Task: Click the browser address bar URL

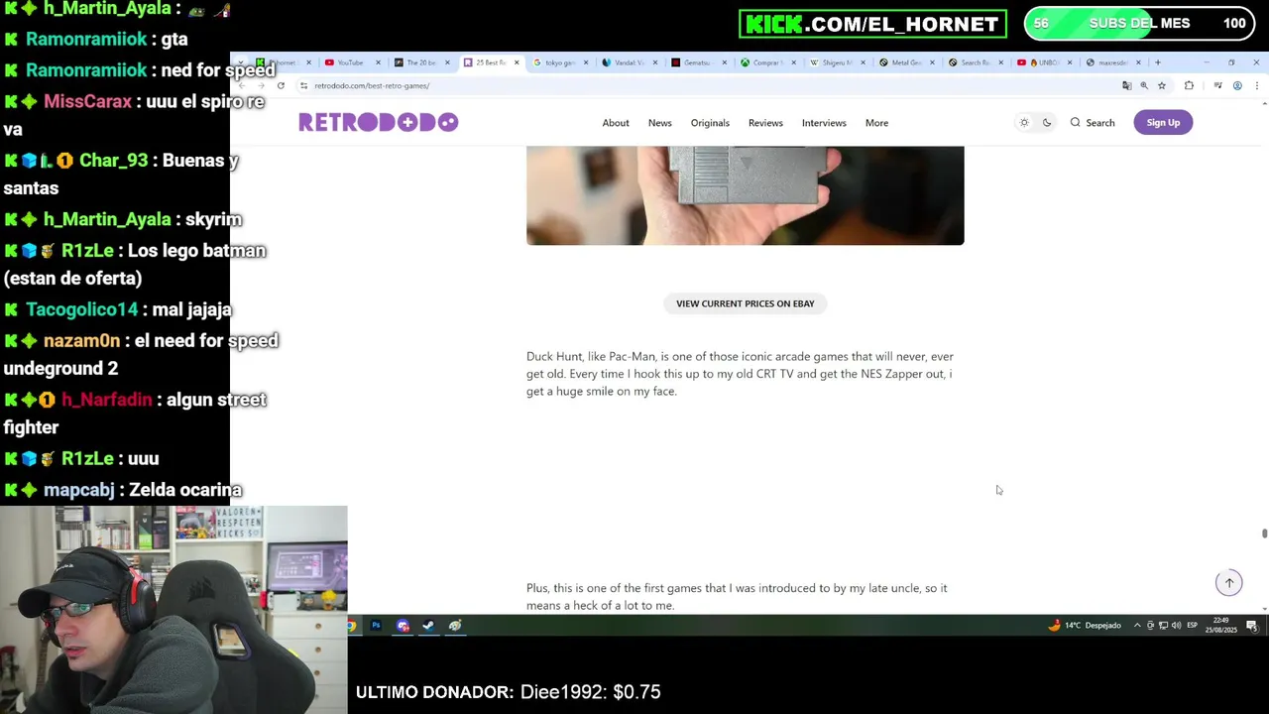Action: click(x=372, y=86)
